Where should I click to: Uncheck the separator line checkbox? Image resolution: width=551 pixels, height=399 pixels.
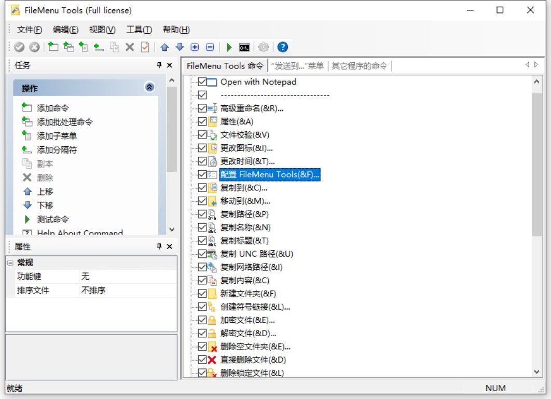[x=202, y=95]
